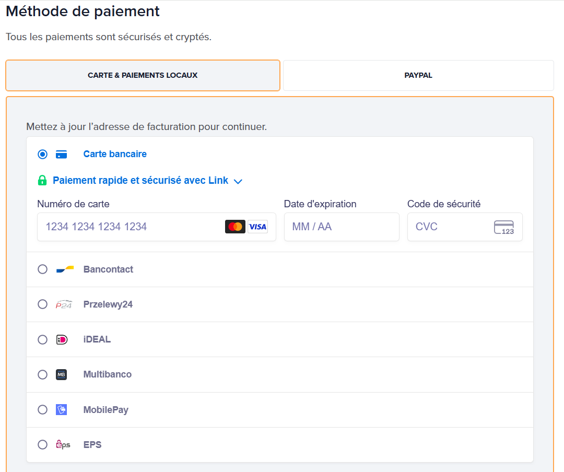Image resolution: width=564 pixels, height=472 pixels.
Task: Focus the Code de sécurité CVC field
Action: coord(465,227)
